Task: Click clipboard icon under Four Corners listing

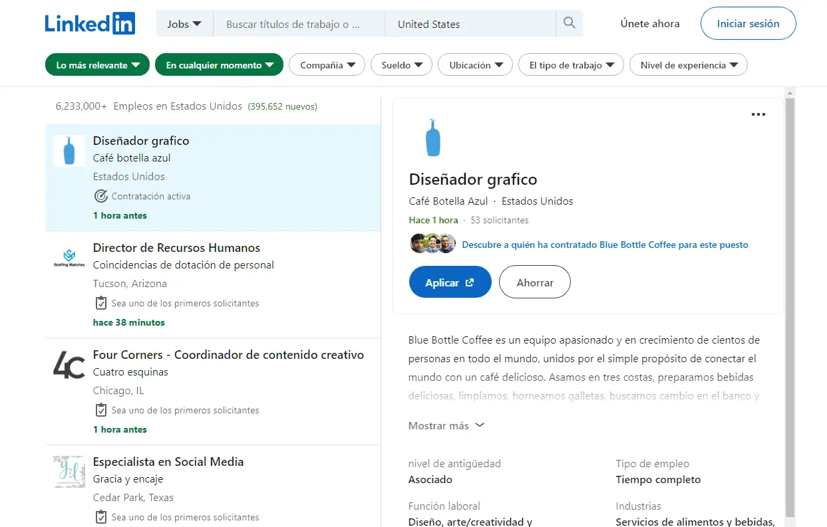Action: [100, 410]
